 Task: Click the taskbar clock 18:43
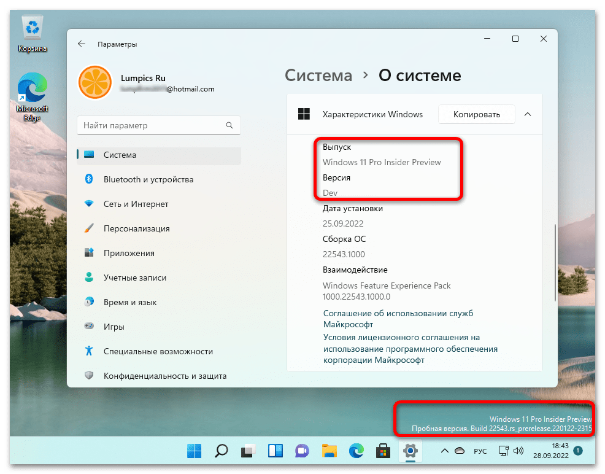[x=550, y=451]
